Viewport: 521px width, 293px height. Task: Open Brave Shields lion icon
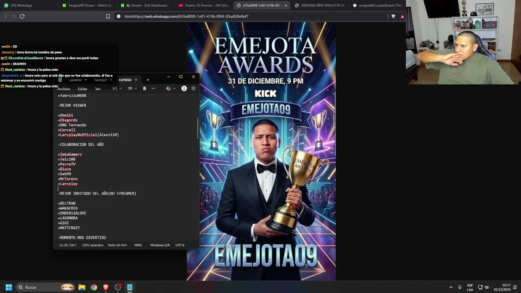393,16
